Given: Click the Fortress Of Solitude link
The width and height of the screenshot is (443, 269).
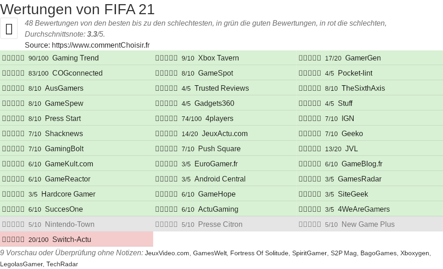Looking at the screenshot, I should [x=259, y=253].
